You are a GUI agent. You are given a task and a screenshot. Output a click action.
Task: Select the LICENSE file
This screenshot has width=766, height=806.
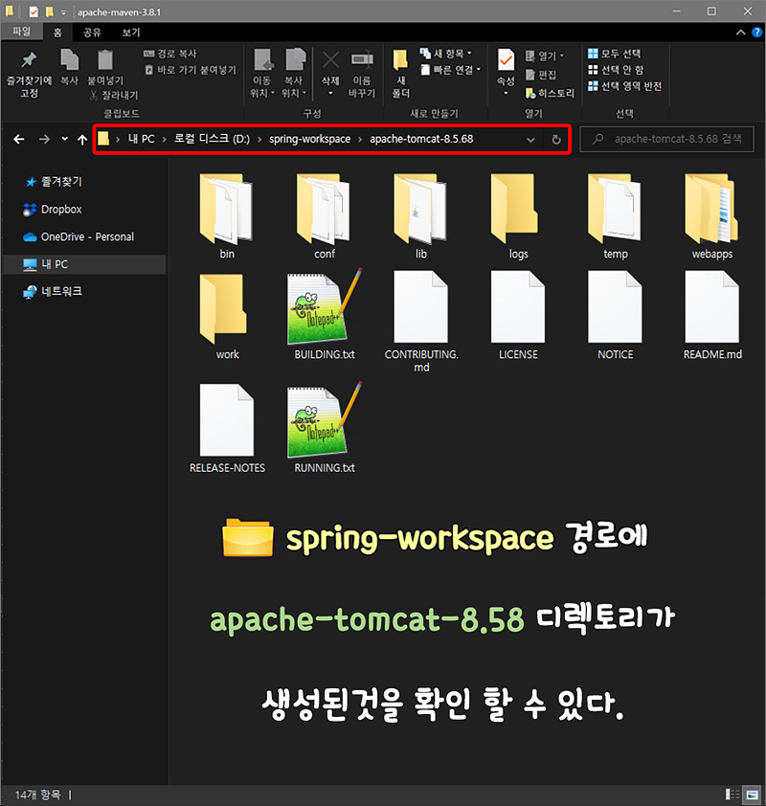[518, 316]
